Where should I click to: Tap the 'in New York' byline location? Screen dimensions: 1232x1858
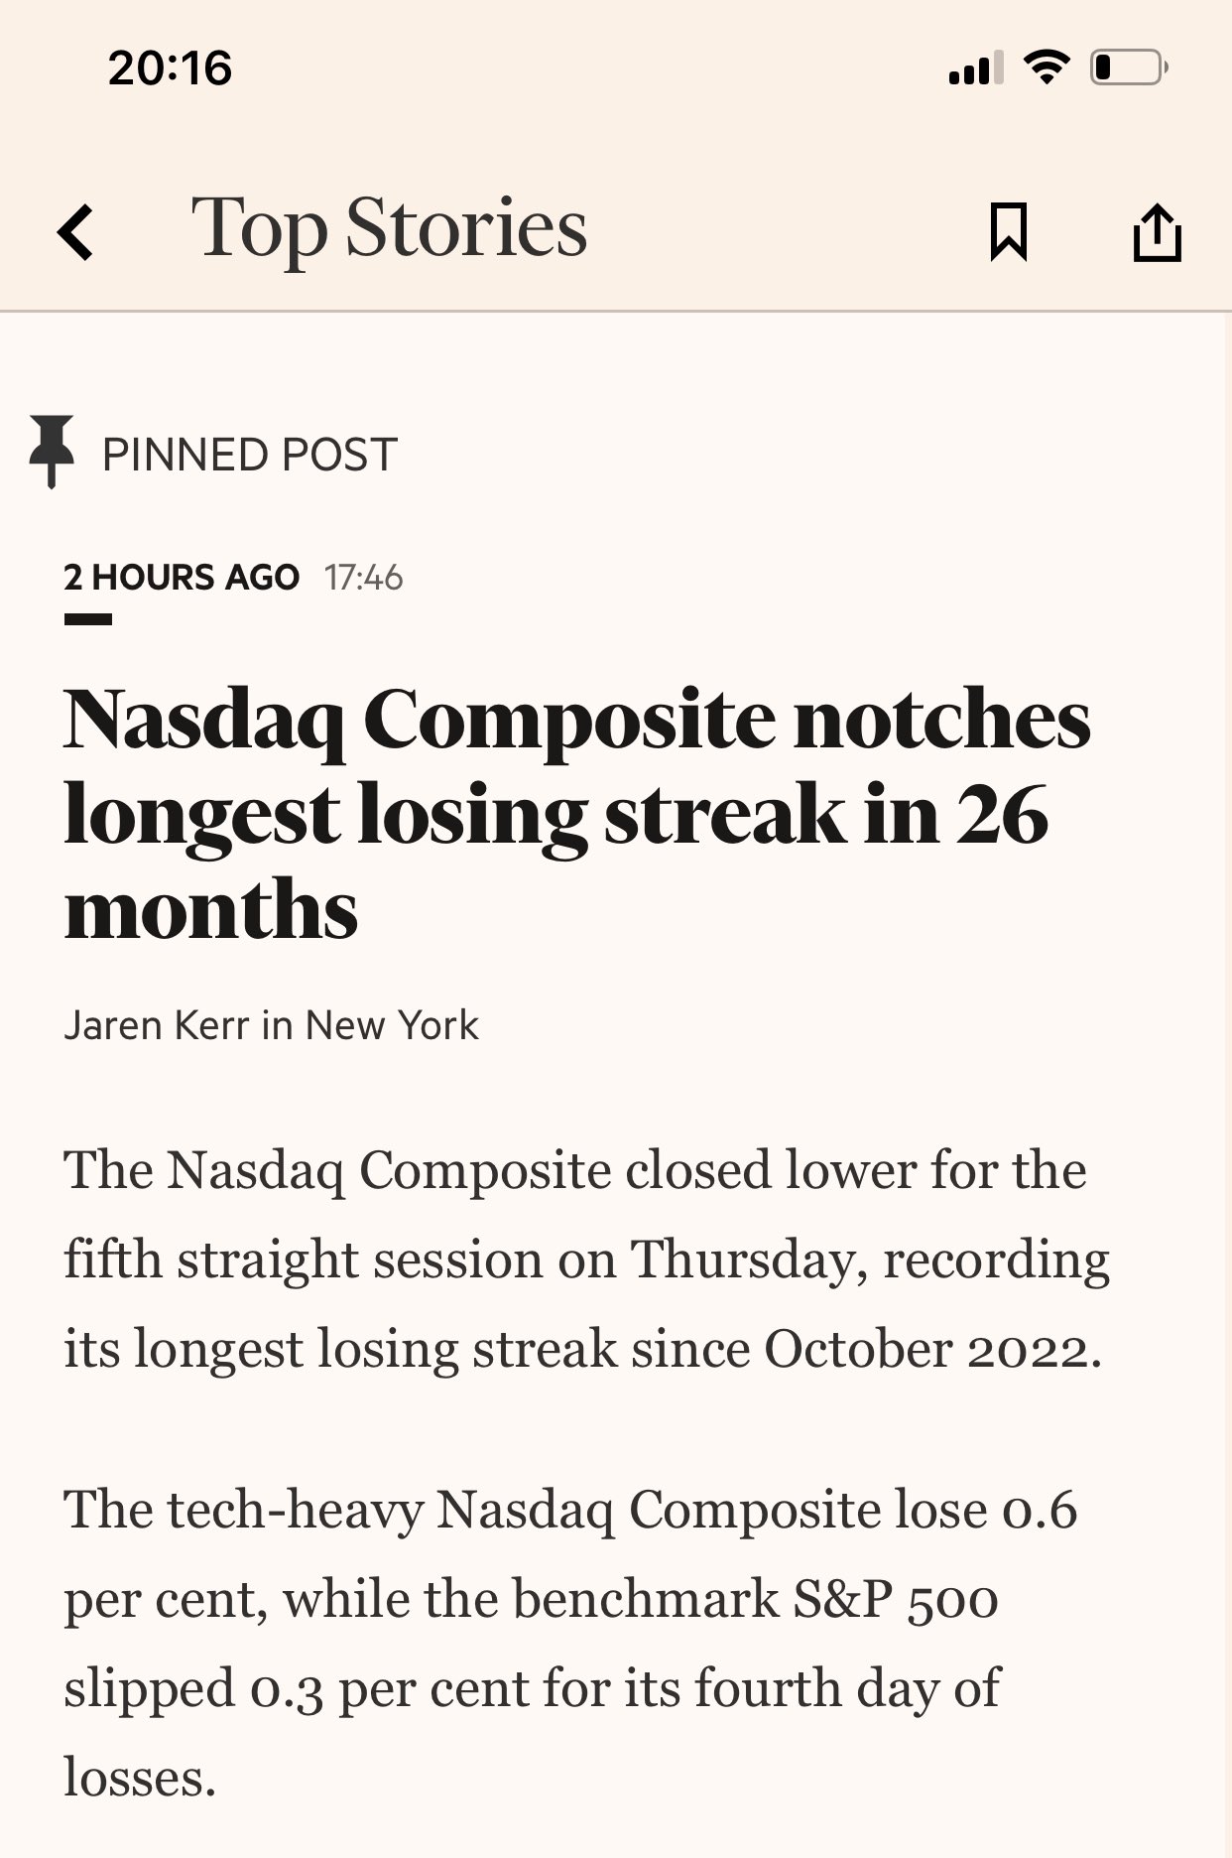tap(371, 1025)
